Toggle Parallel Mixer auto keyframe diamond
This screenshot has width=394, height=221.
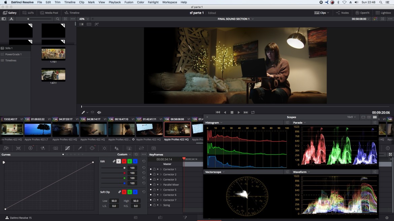click(158, 185)
